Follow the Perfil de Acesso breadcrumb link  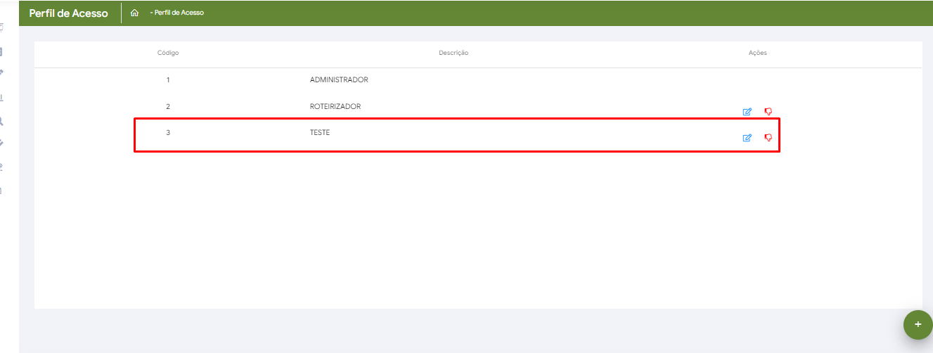(x=177, y=13)
